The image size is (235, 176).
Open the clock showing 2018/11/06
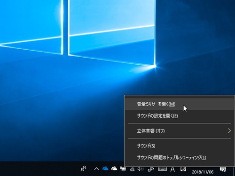pyautogui.click(x=203, y=172)
